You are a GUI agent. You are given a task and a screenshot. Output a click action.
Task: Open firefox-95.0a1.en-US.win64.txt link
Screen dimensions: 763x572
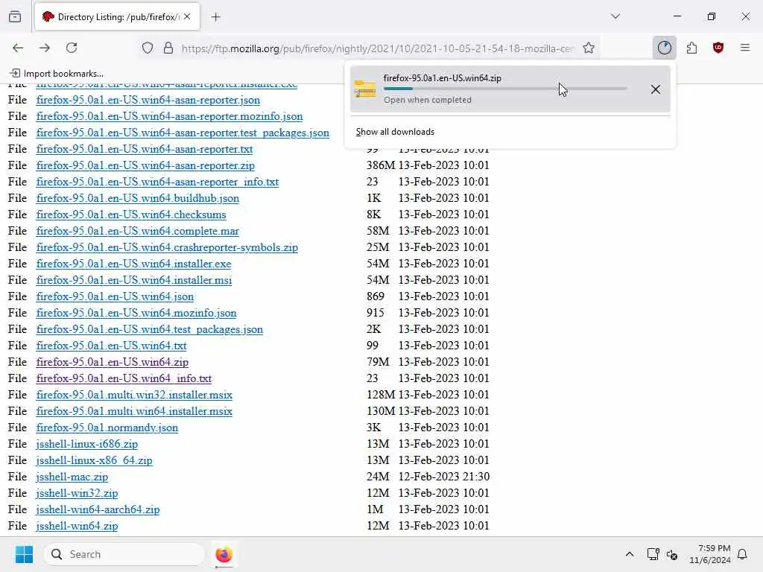coord(112,346)
